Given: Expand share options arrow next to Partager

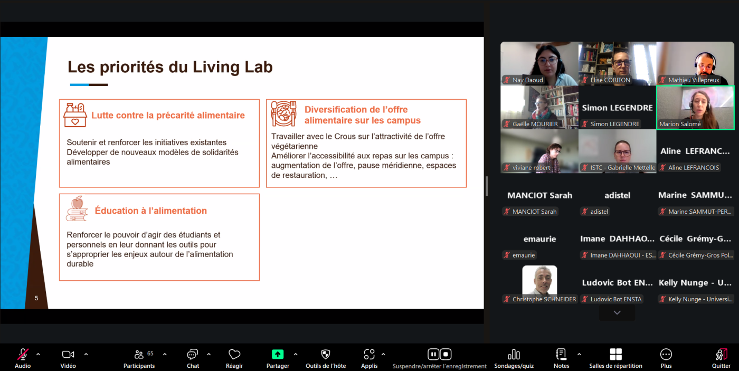Looking at the screenshot, I should click(296, 354).
